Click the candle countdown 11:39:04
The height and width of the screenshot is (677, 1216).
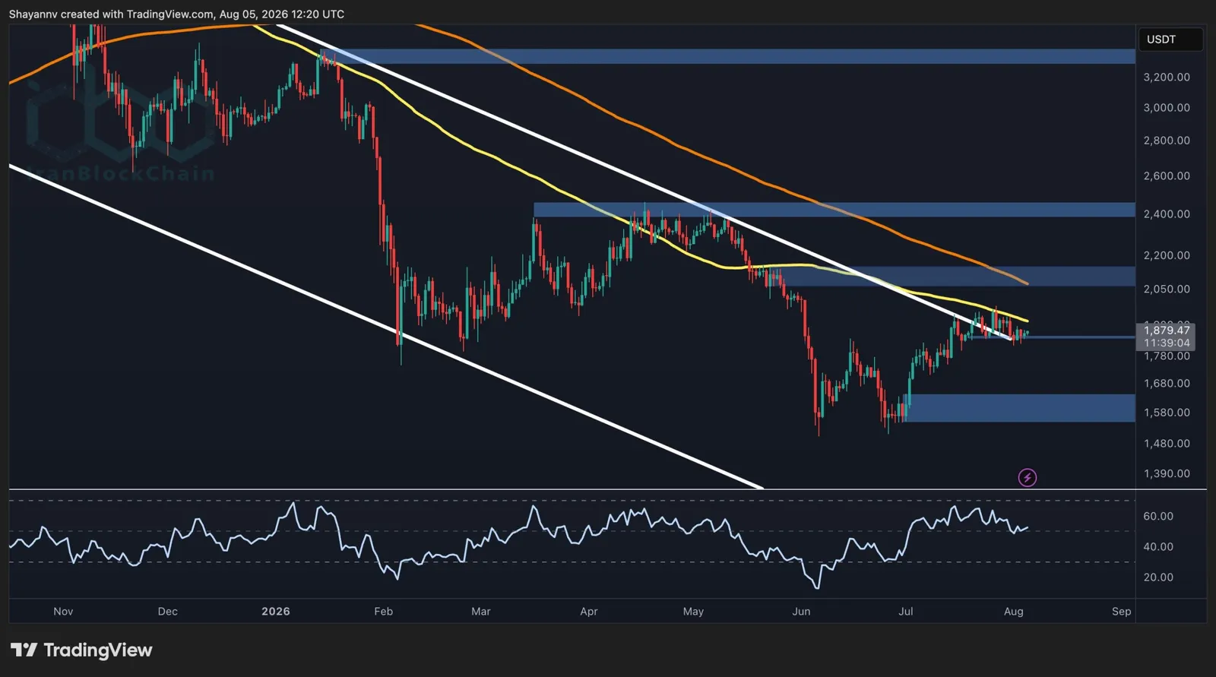[x=1167, y=343]
